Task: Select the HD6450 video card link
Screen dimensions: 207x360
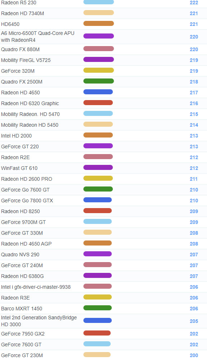Action: [x=10, y=24]
